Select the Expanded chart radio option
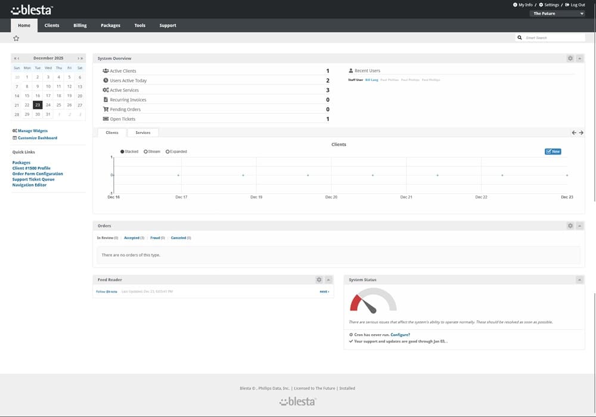Screen dimensions: 596x417 pos(167,152)
